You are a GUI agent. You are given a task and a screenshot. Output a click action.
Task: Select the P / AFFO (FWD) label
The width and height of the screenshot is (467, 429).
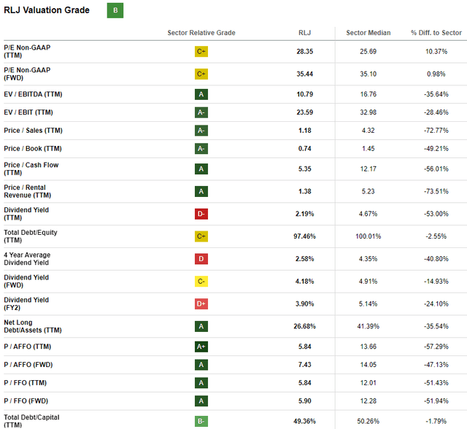(28, 365)
